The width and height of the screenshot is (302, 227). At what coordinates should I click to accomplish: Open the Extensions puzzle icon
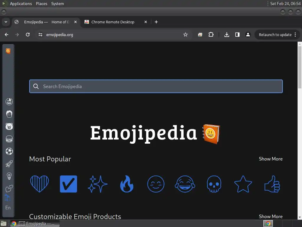(211, 35)
